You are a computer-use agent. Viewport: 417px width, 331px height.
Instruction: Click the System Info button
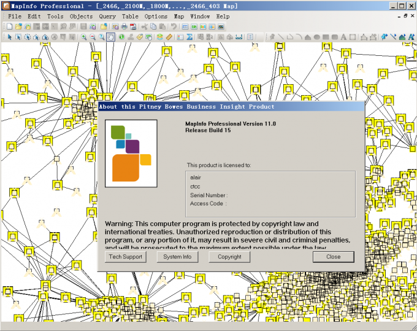pyautogui.click(x=177, y=257)
